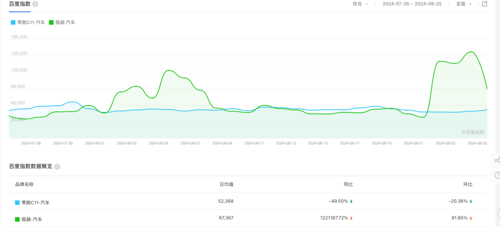The height and width of the screenshot is (227, 500).
Task: Click the green line's highest peak near 2024-08-25
Action: click(x=471, y=52)
